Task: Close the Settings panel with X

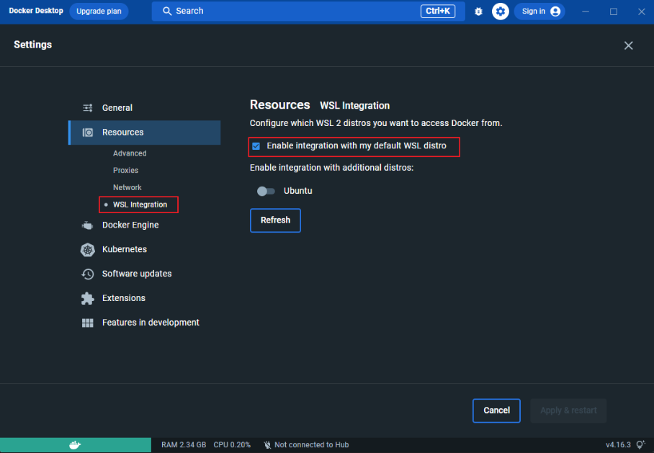Action: click(628, 45)
